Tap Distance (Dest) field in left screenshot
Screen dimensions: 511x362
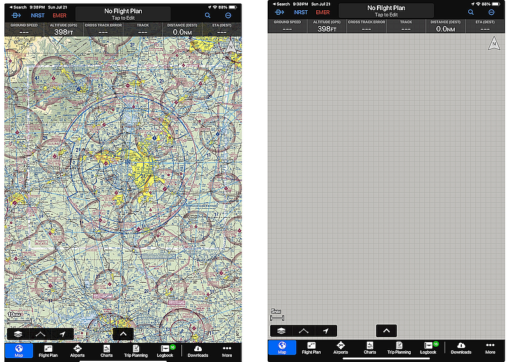tap(182, 29)
